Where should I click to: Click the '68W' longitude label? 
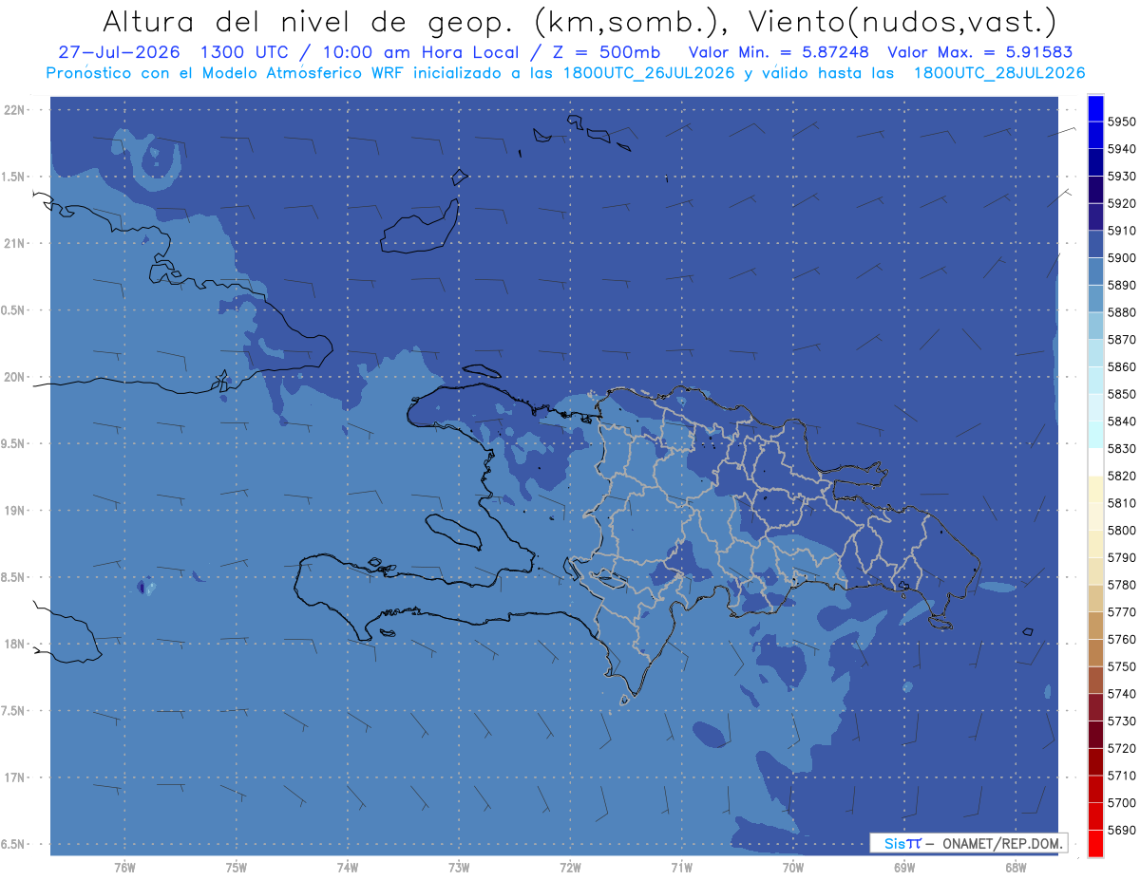[1016, 868]
